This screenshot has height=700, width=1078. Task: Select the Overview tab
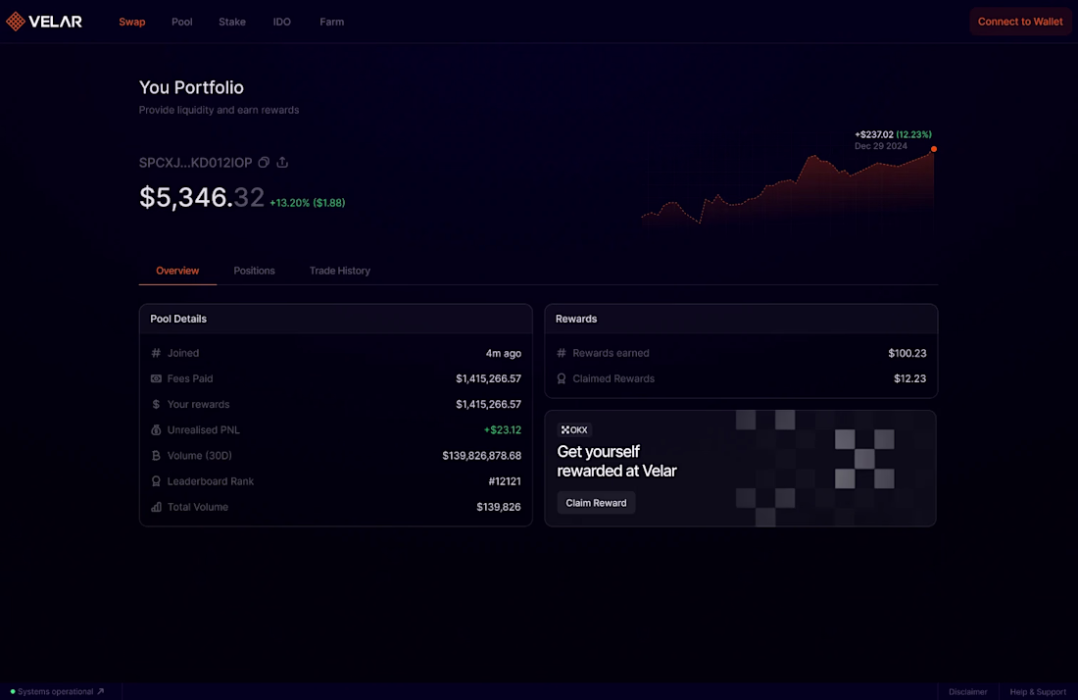(x=177, y=271)
